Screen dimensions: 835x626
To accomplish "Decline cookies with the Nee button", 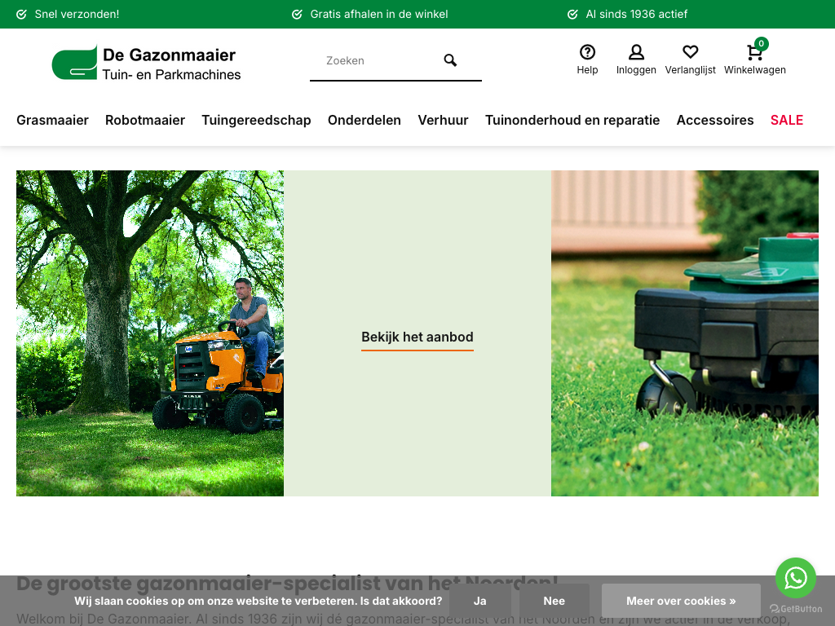I will [x=554, y=601].
